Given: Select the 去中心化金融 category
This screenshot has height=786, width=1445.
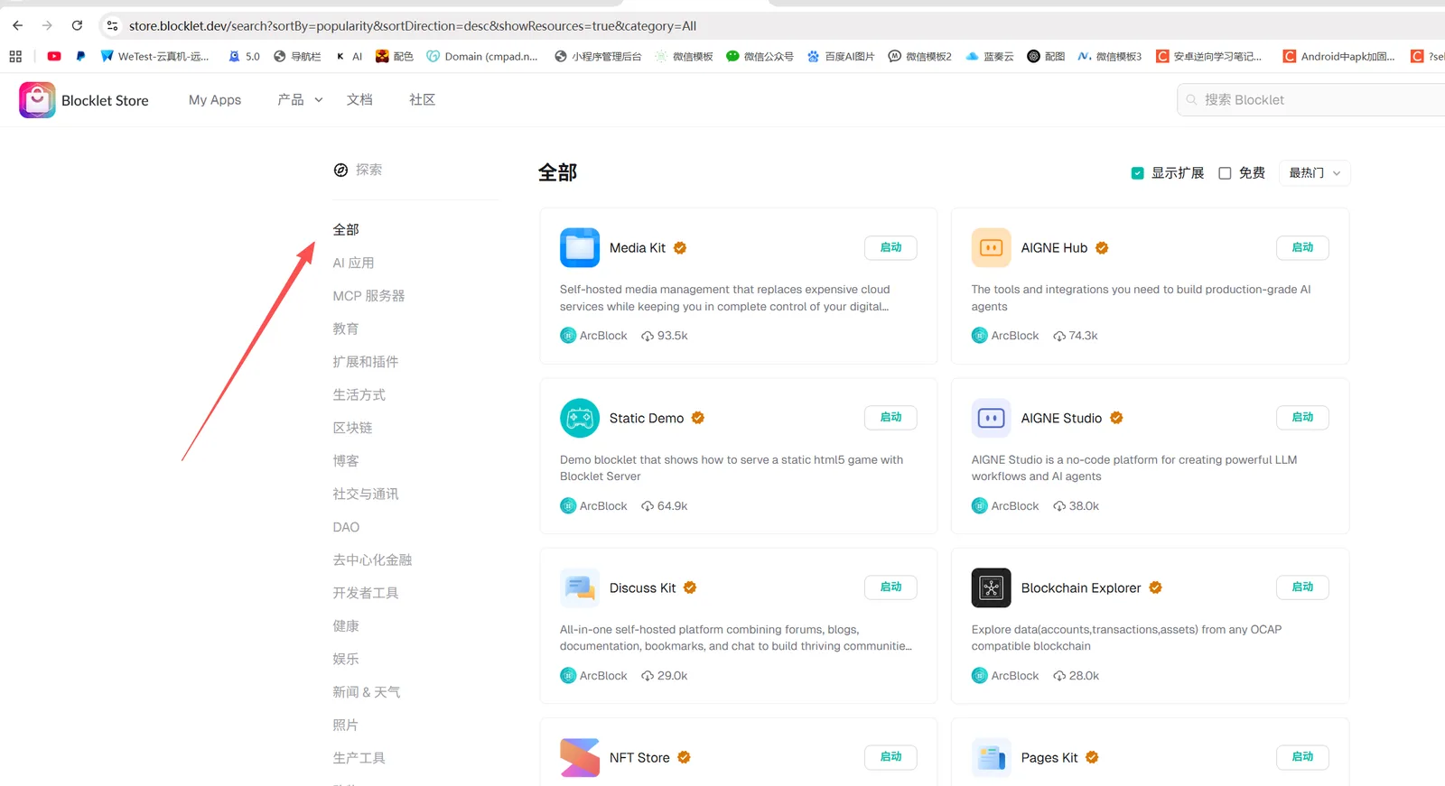Looking at the screenshot, I should (x=372, y=560).
